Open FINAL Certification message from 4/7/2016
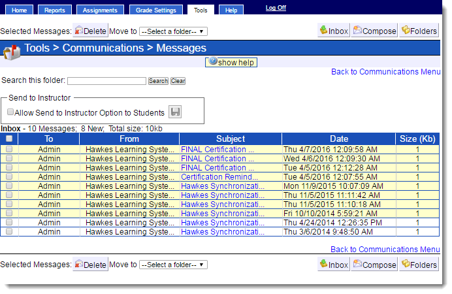Screen dimensions: 452x294 point(218,150)
